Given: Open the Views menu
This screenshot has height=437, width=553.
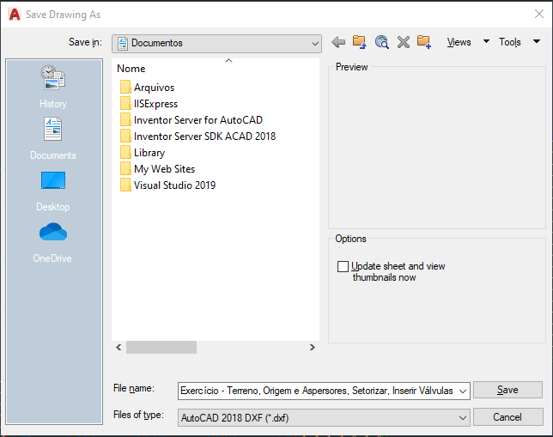Looking at the screenshot, I should click(x=467, y=42).
